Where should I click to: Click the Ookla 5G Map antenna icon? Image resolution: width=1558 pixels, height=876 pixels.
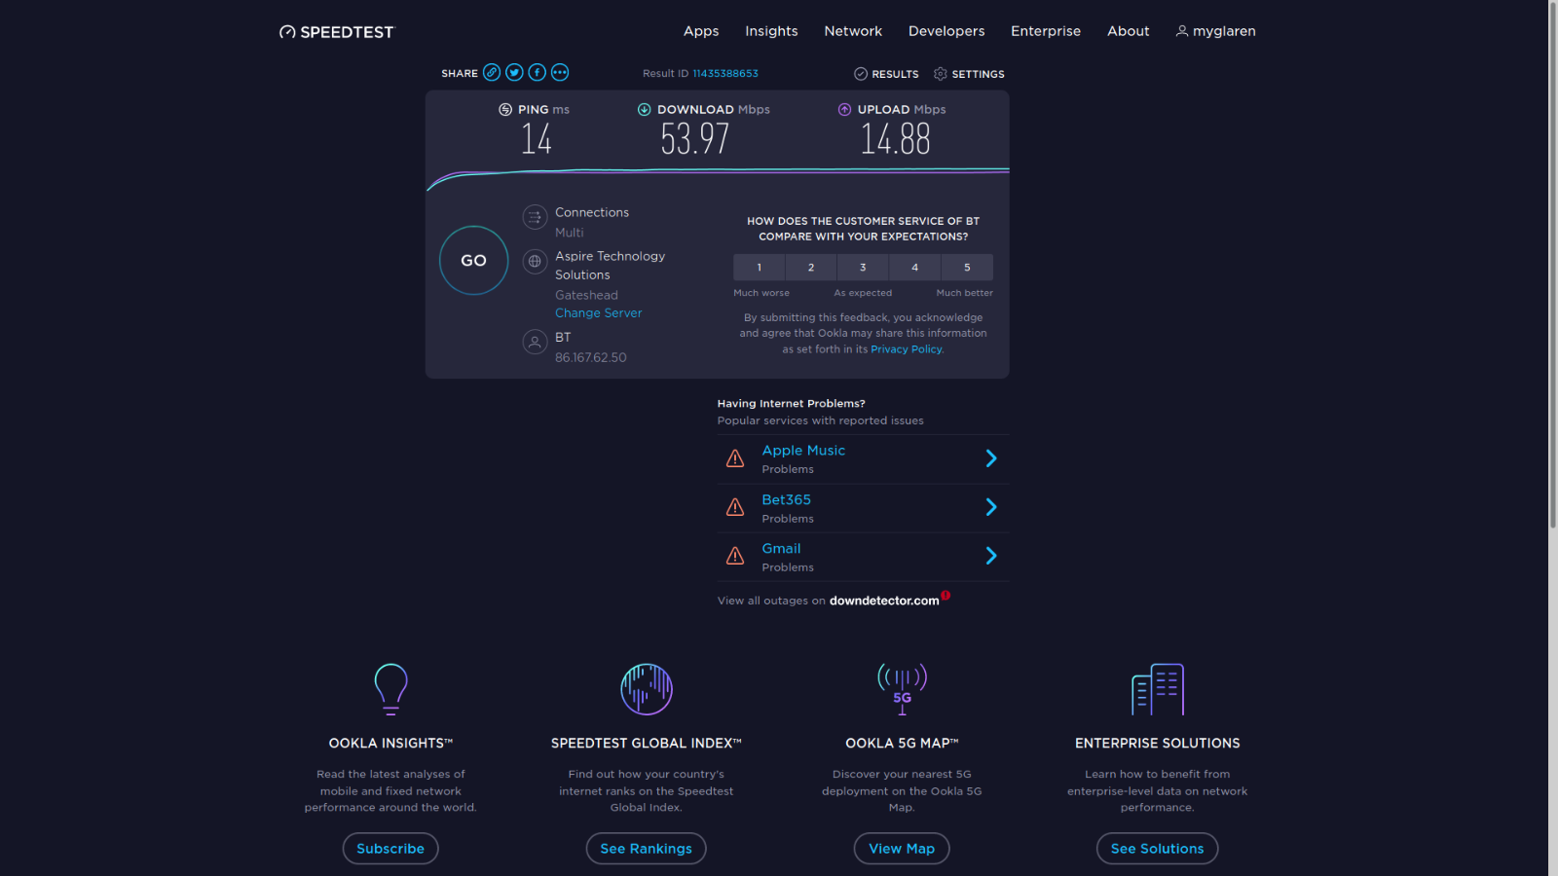(902, 689)
